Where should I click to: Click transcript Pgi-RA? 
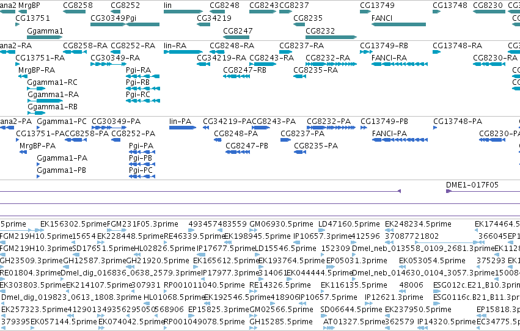(142, 76)
